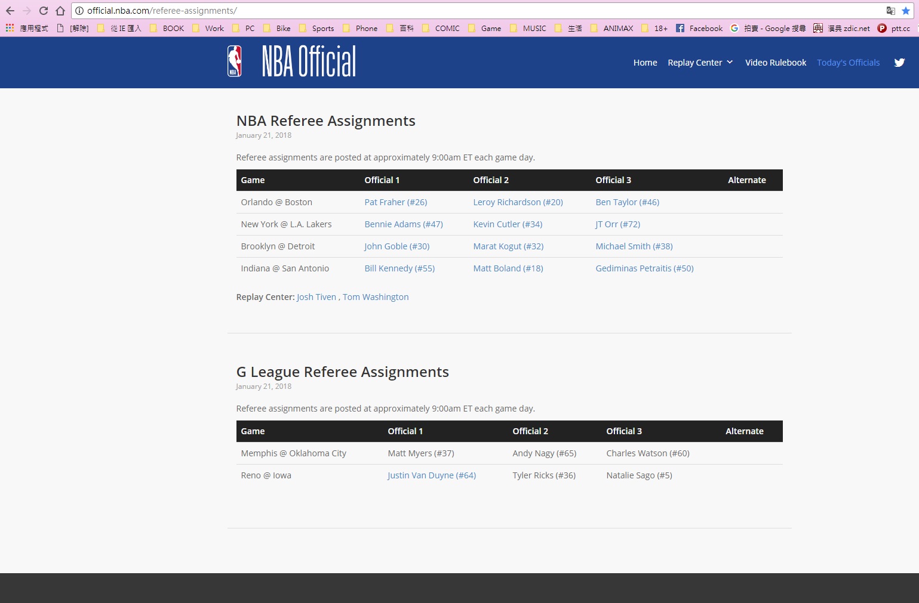Open the ptt.cc bookmark

(x=894, y=28)
